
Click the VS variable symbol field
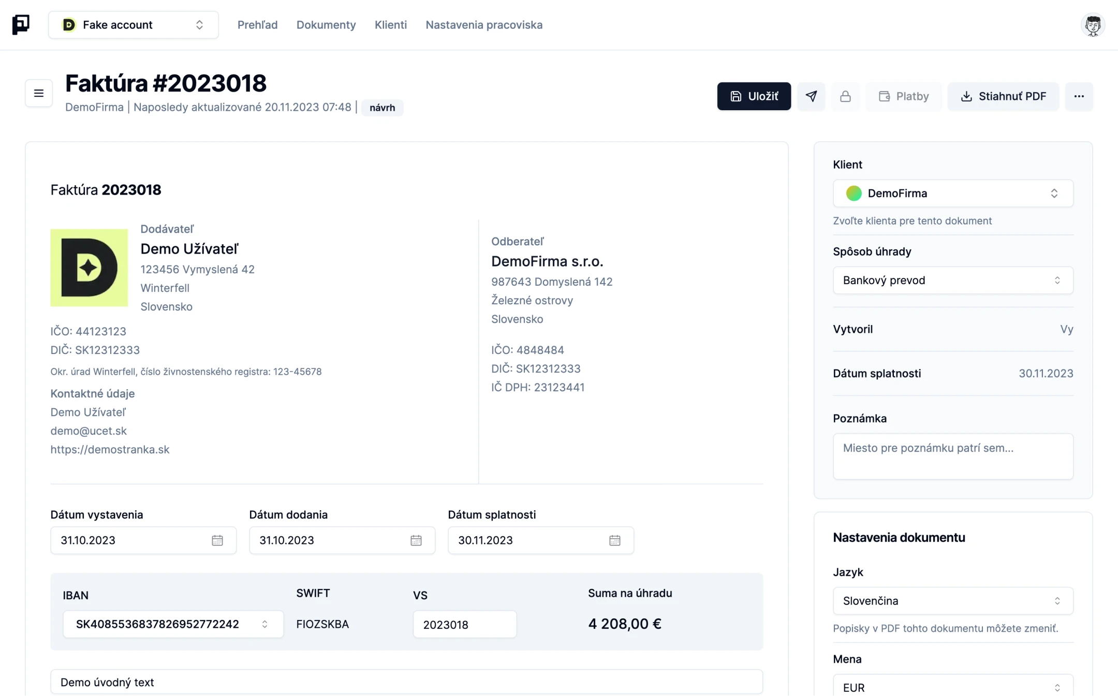[x=464, y=625]
